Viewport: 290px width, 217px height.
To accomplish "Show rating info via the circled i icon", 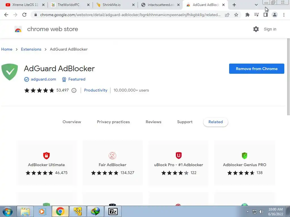I will (74, 90).
